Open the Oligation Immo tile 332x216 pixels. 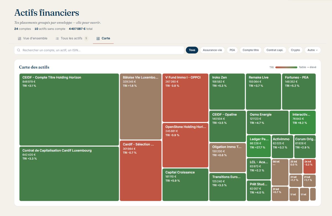[227, 158]
